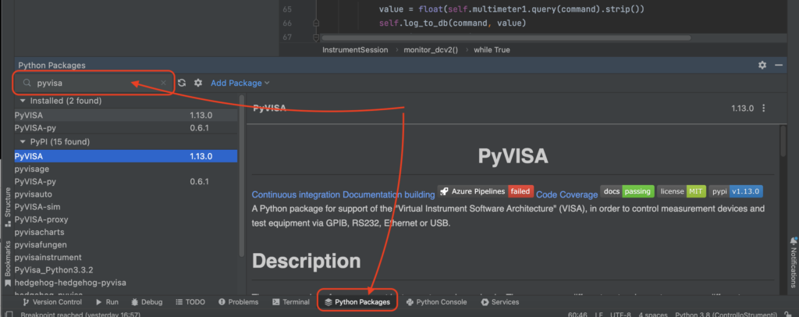
Task: Click the pyvisa package search field
Action: (x=94, y=83)
